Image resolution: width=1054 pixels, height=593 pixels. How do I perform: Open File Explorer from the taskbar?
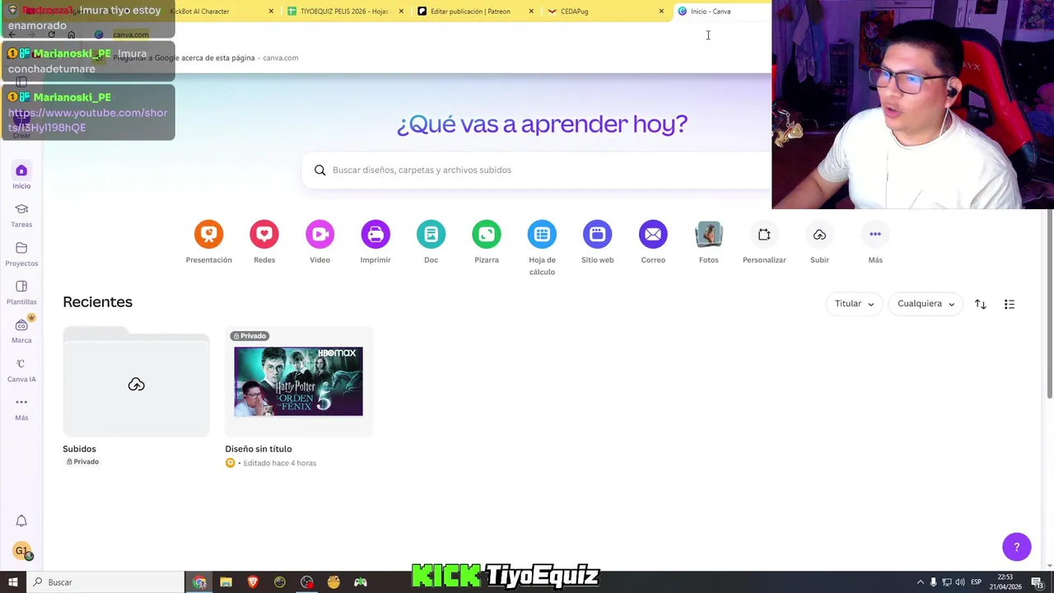point(226,582)
